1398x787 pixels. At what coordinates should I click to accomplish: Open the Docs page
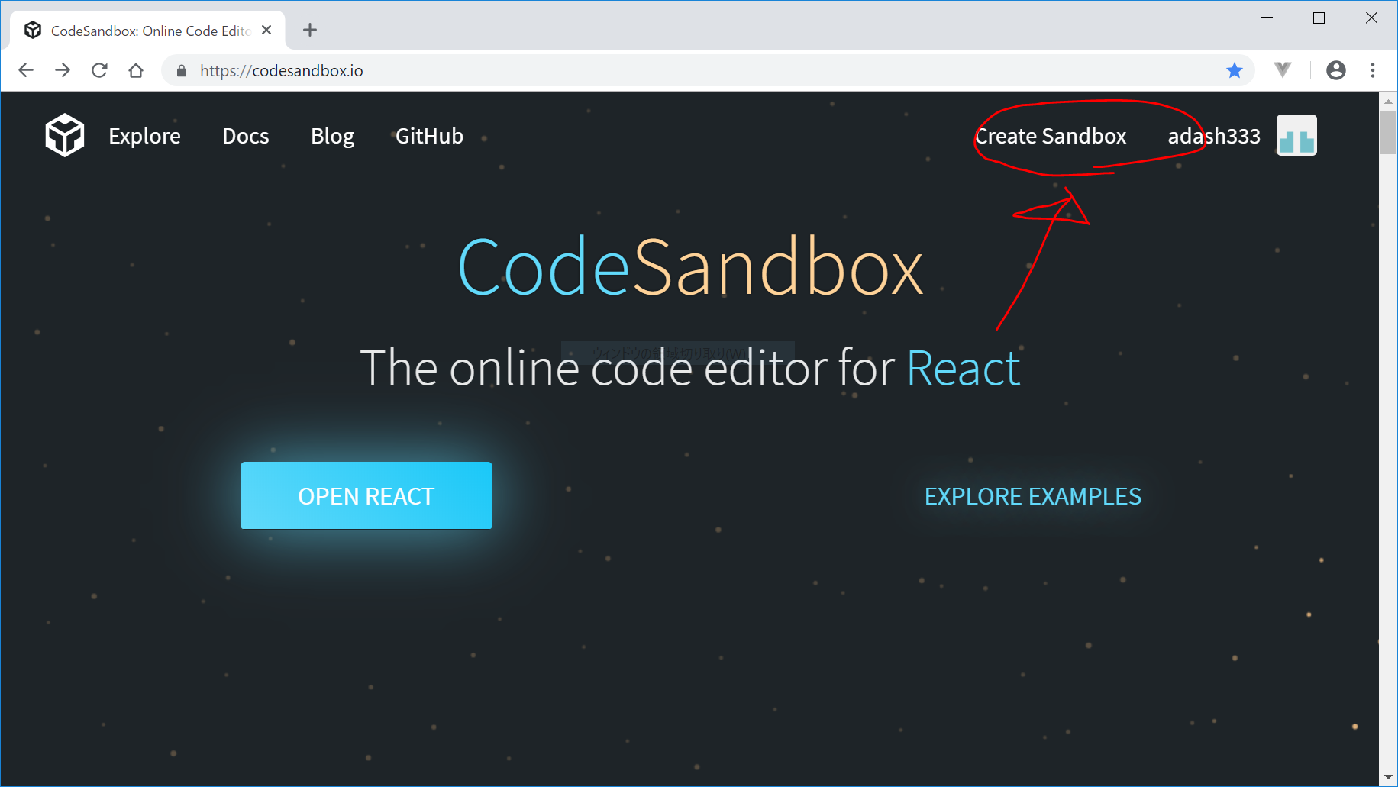pos(245,136)
